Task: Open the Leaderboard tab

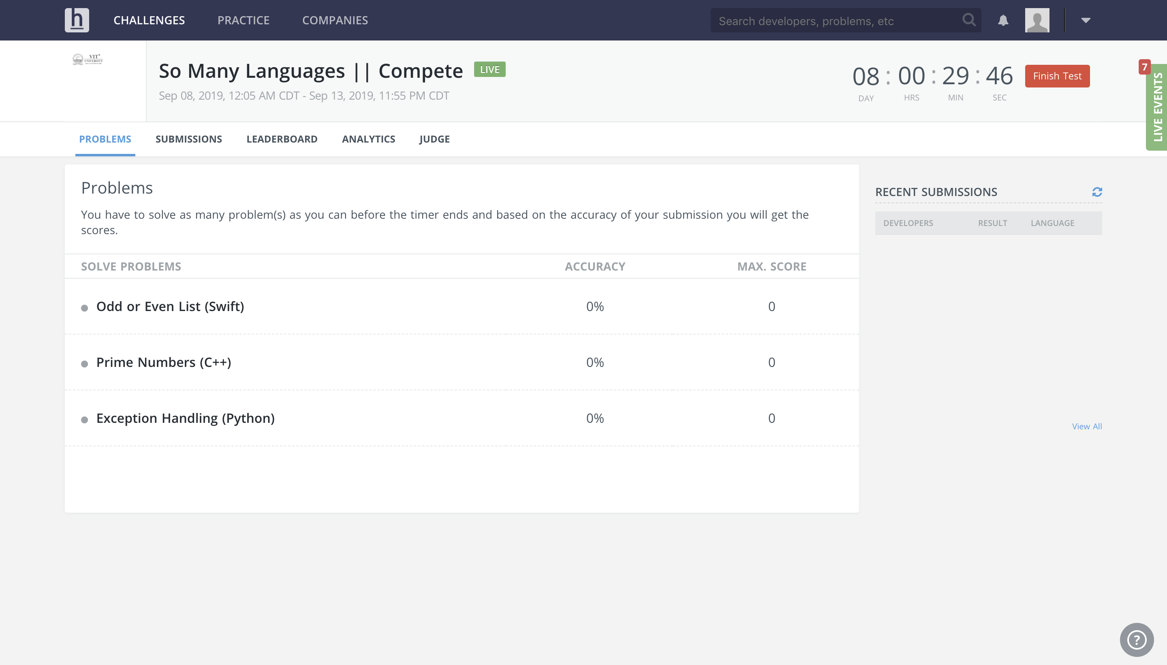Action: point(282,139)
